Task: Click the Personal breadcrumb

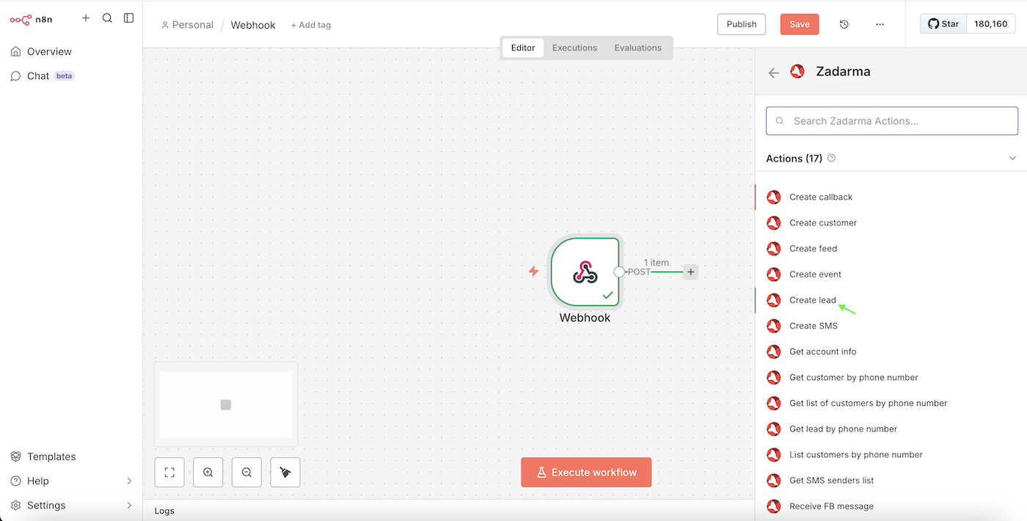Action: click(x=187, y=25)
